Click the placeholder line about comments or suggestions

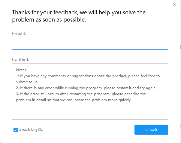tap(88, 76)
